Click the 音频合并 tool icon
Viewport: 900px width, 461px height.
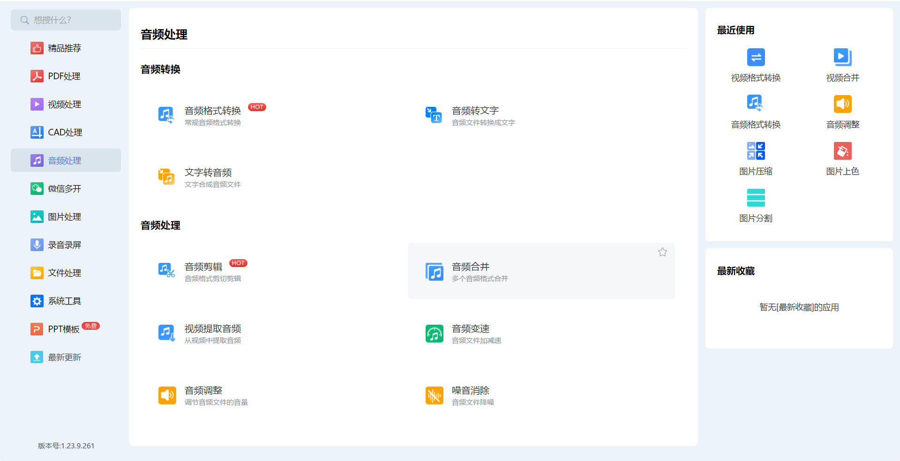coord(434,272)
